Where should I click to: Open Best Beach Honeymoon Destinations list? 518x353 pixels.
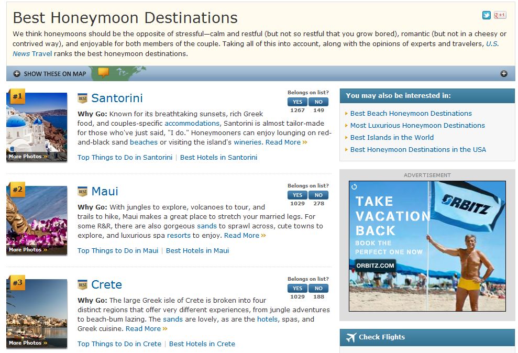(x=411, y=113)
